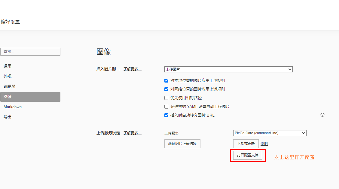339x189 pixels.
Task: Click the help question mark icon
Action: 322,115
